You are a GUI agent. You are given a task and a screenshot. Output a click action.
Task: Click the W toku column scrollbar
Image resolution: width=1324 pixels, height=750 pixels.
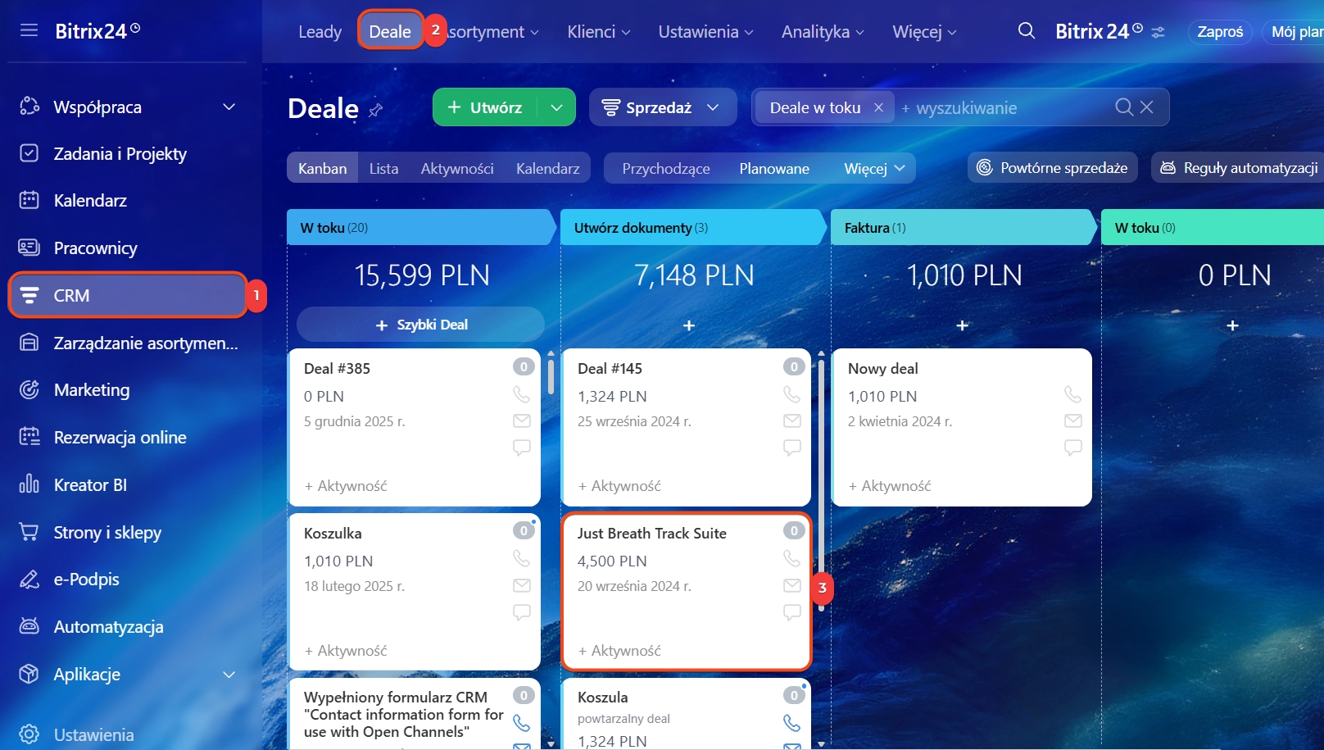[x=551, y=375]
